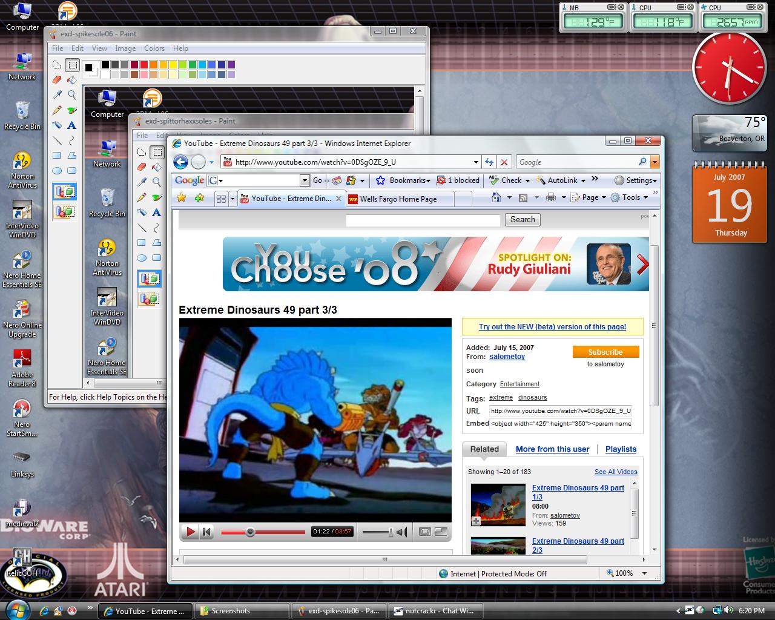Click the Refresh icon in Internet Explorer

coord(489,162)
